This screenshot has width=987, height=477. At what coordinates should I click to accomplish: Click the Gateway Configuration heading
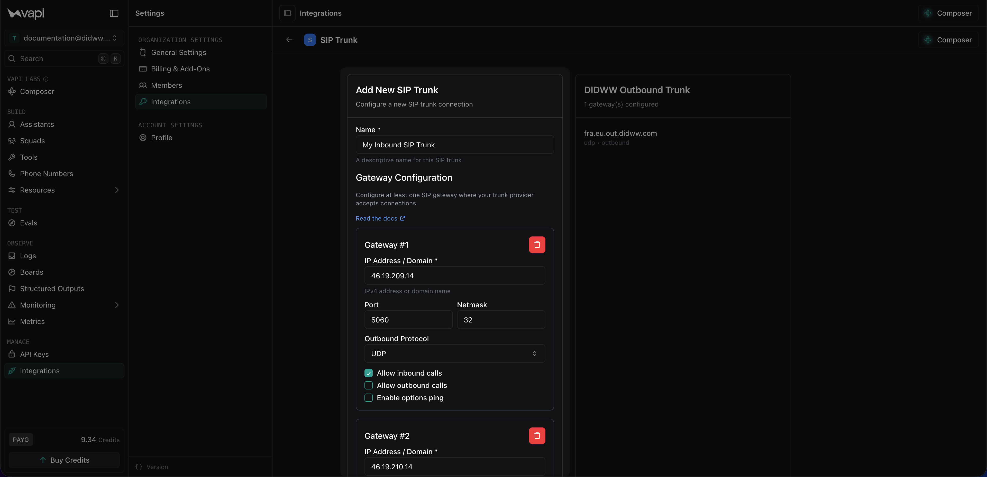point(404,178)
